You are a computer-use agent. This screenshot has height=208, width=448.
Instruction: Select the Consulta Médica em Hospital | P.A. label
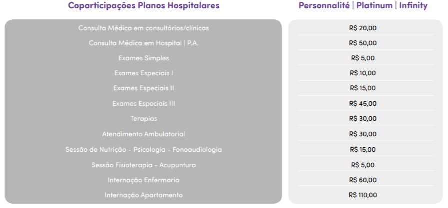click(143, 43)
